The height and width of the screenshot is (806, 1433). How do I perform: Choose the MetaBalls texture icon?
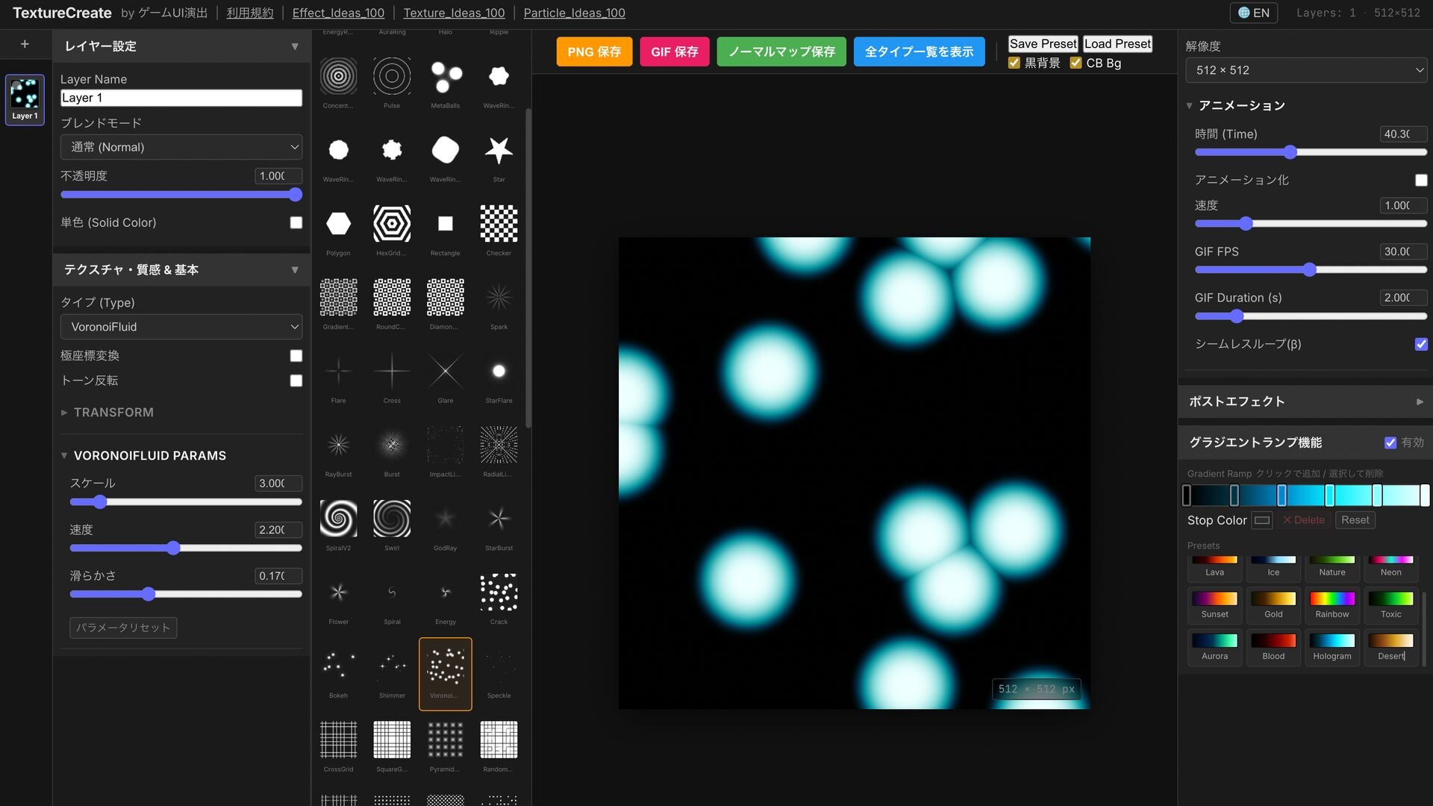click(446, 77)
